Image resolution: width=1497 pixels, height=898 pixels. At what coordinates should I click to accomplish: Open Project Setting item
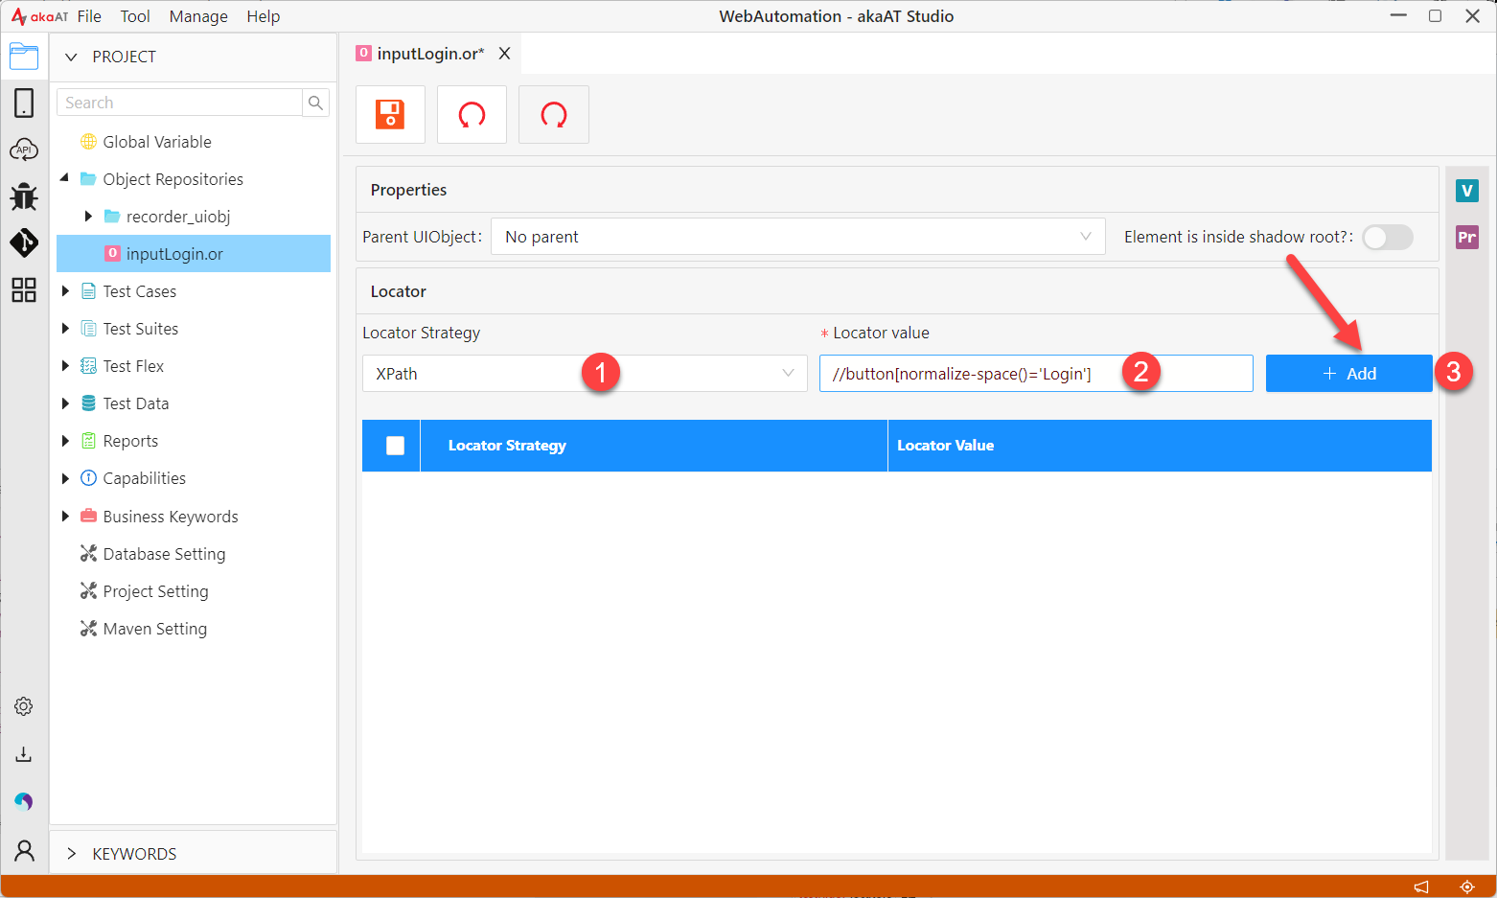[x=155, y=591]
